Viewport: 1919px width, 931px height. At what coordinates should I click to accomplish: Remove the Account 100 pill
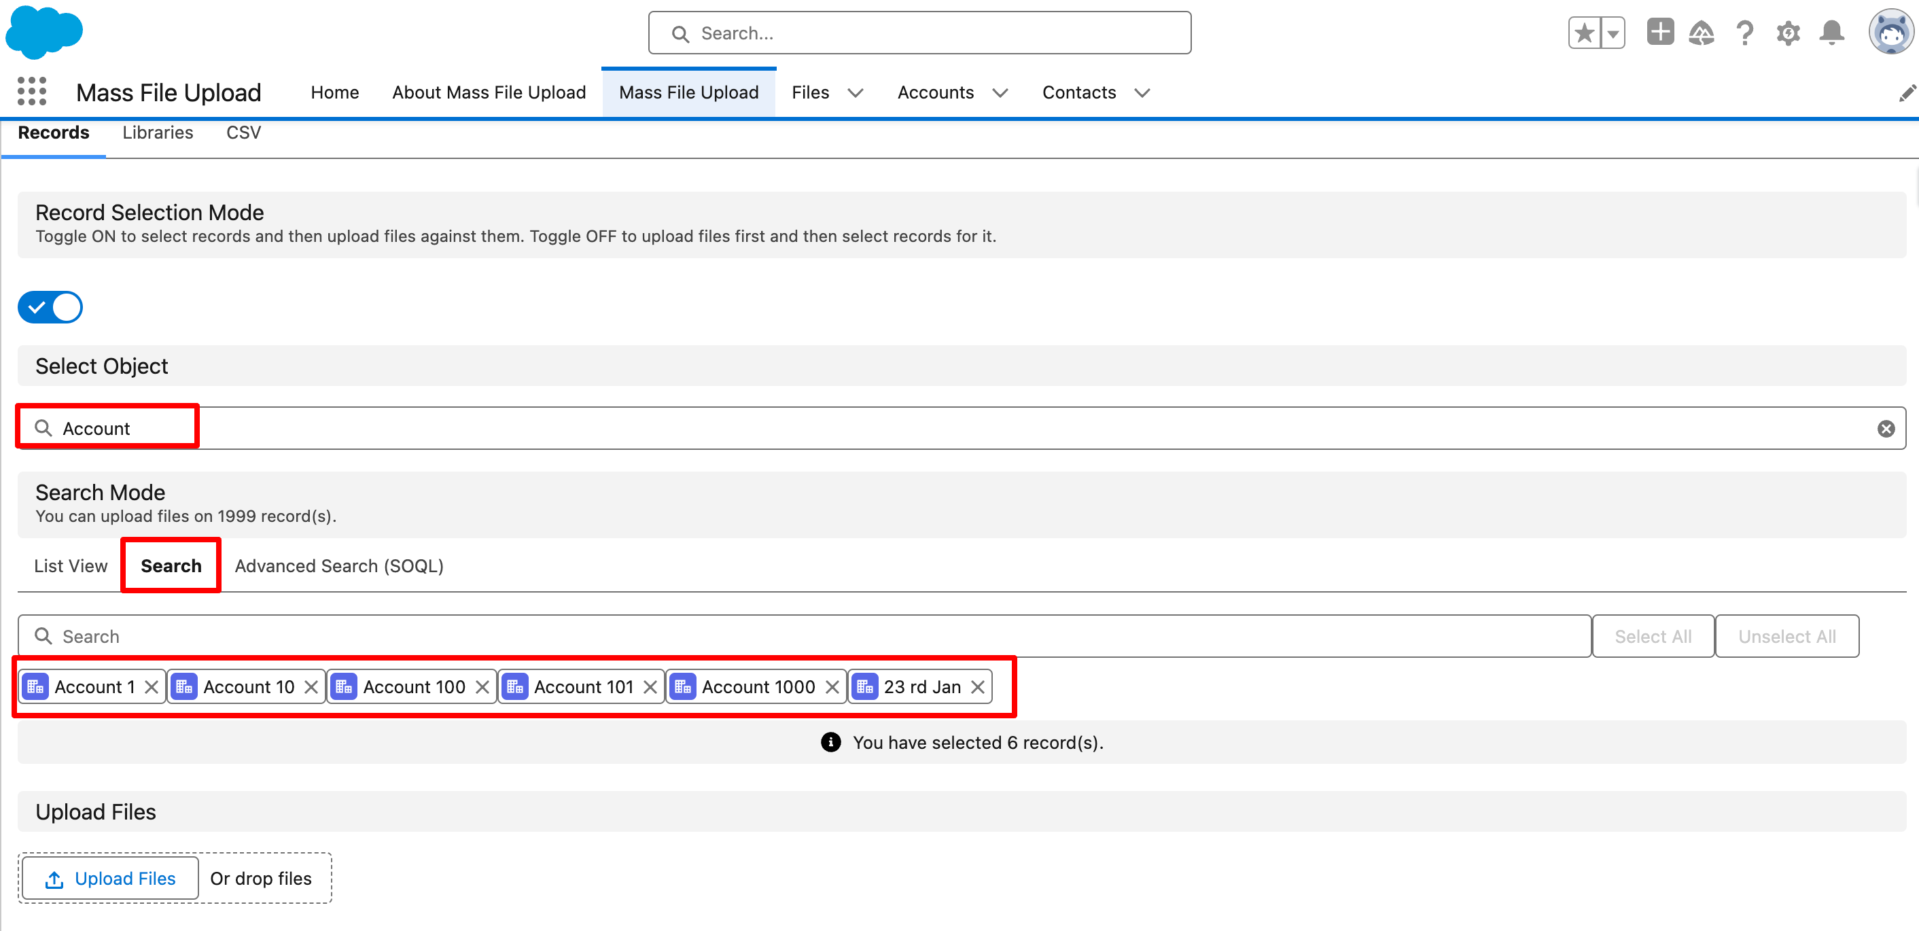(x=482, y=687)
